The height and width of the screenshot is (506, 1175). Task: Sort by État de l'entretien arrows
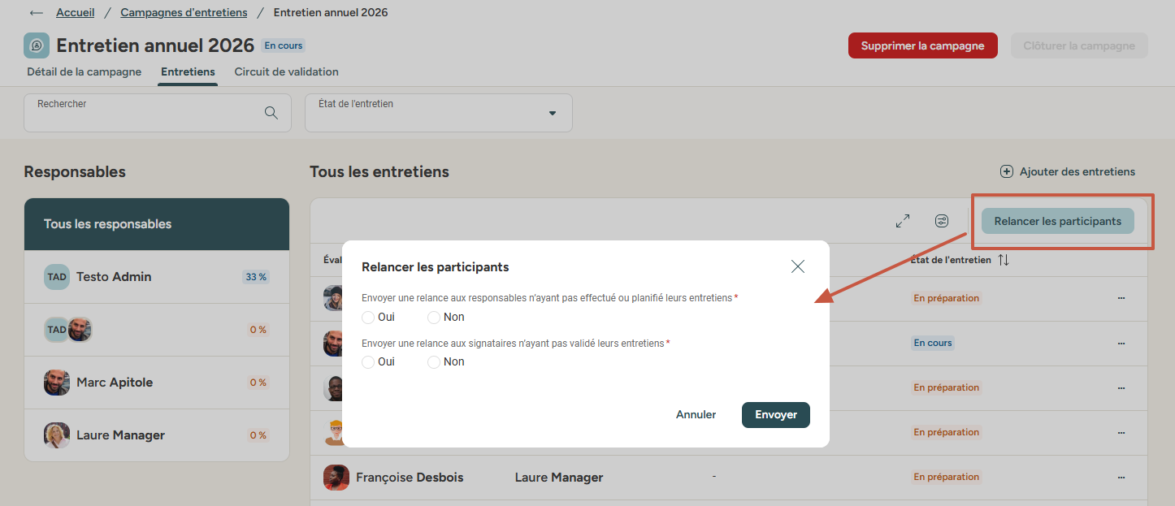(x=1004, y=260)
